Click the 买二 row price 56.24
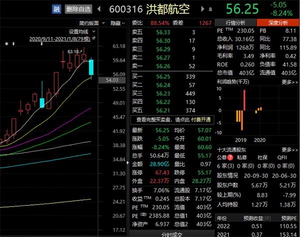This screenshot has width=300, height=237. click(x=163, y=85)
